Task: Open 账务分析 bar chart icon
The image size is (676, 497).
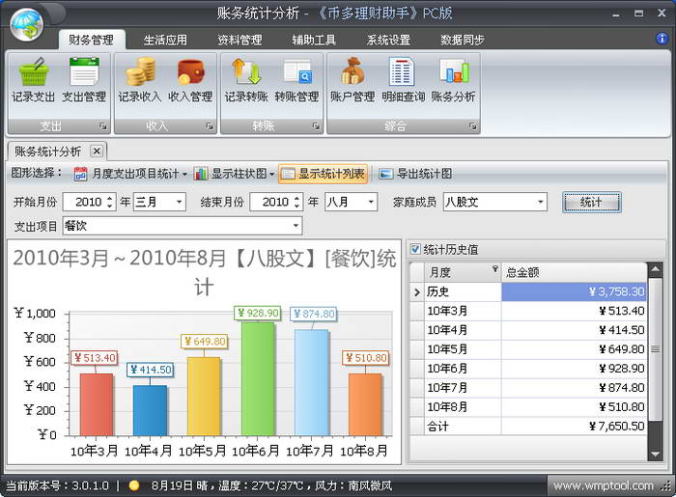Action: coord(454,72)
